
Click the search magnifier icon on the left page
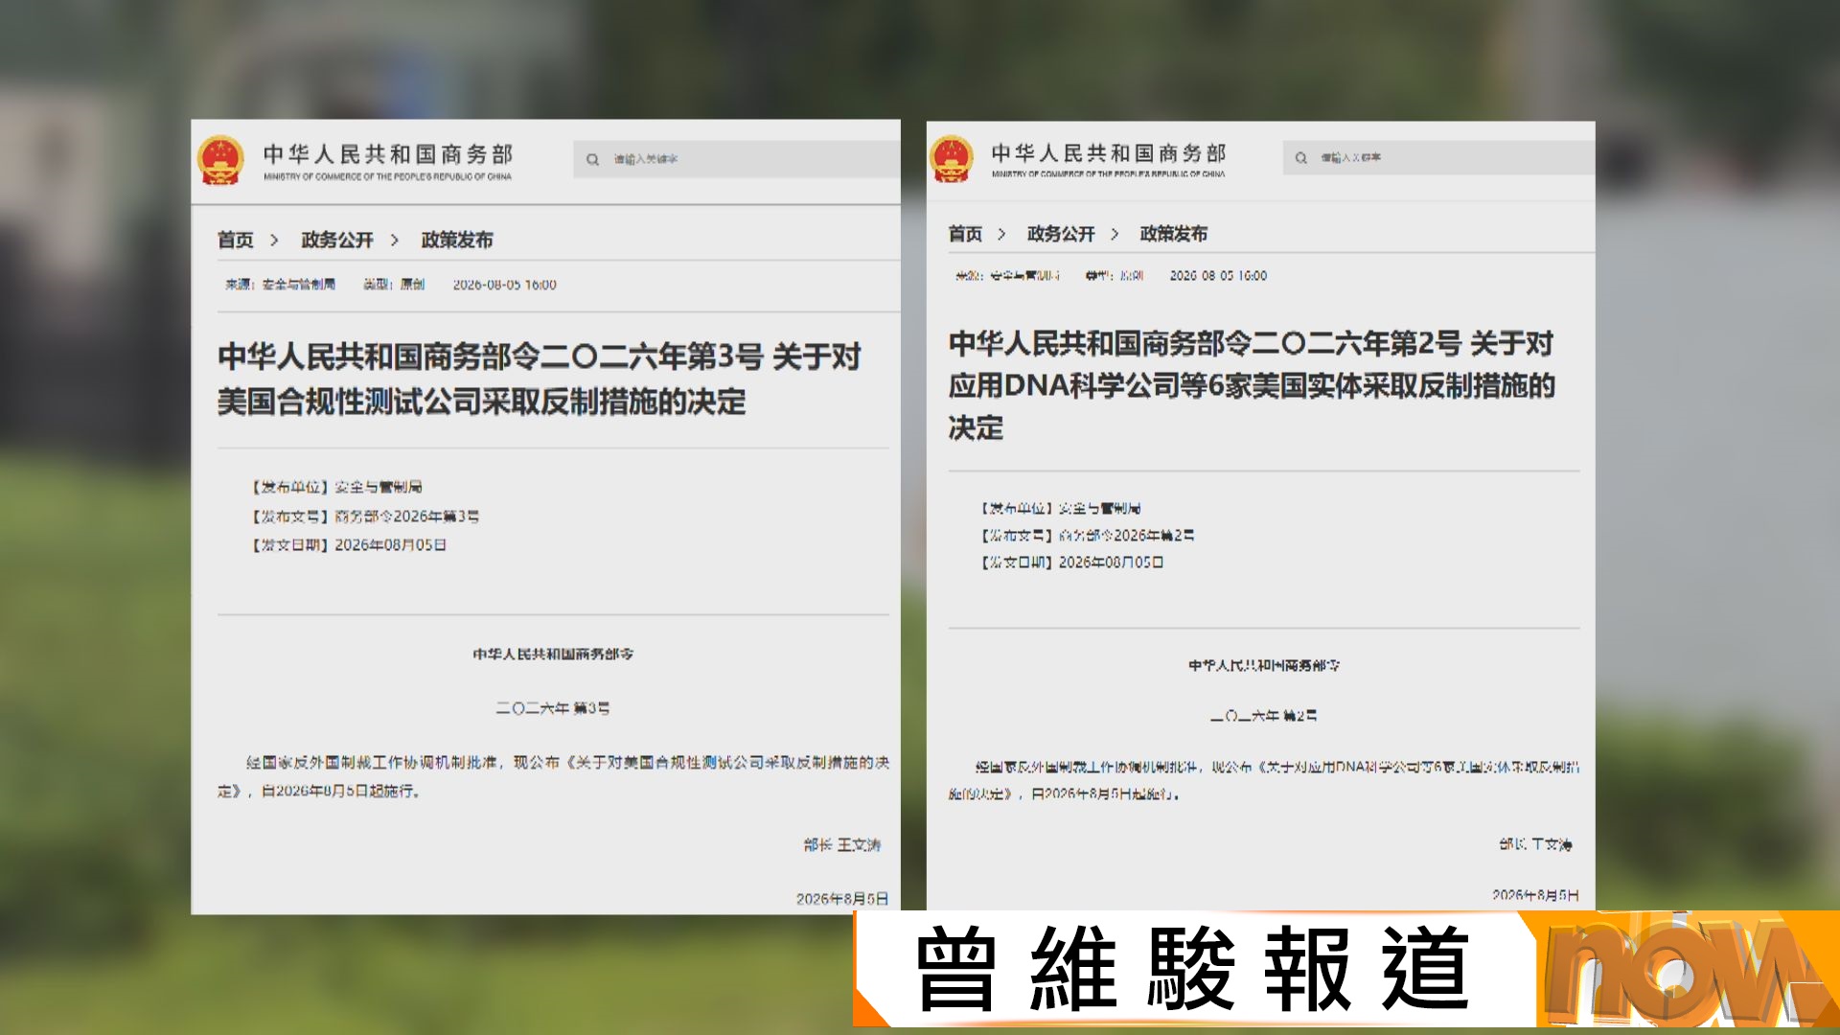tap(592, 160)
